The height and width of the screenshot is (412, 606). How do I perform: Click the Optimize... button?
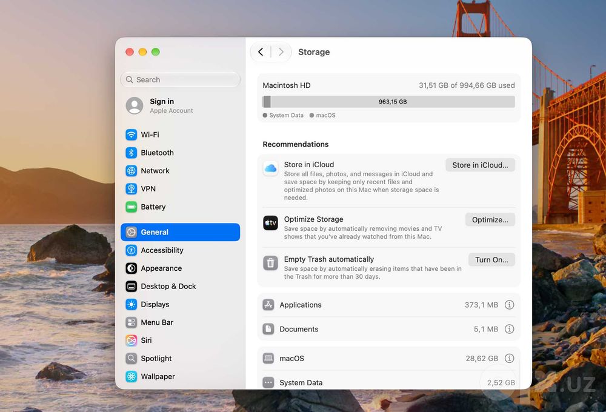490,219
